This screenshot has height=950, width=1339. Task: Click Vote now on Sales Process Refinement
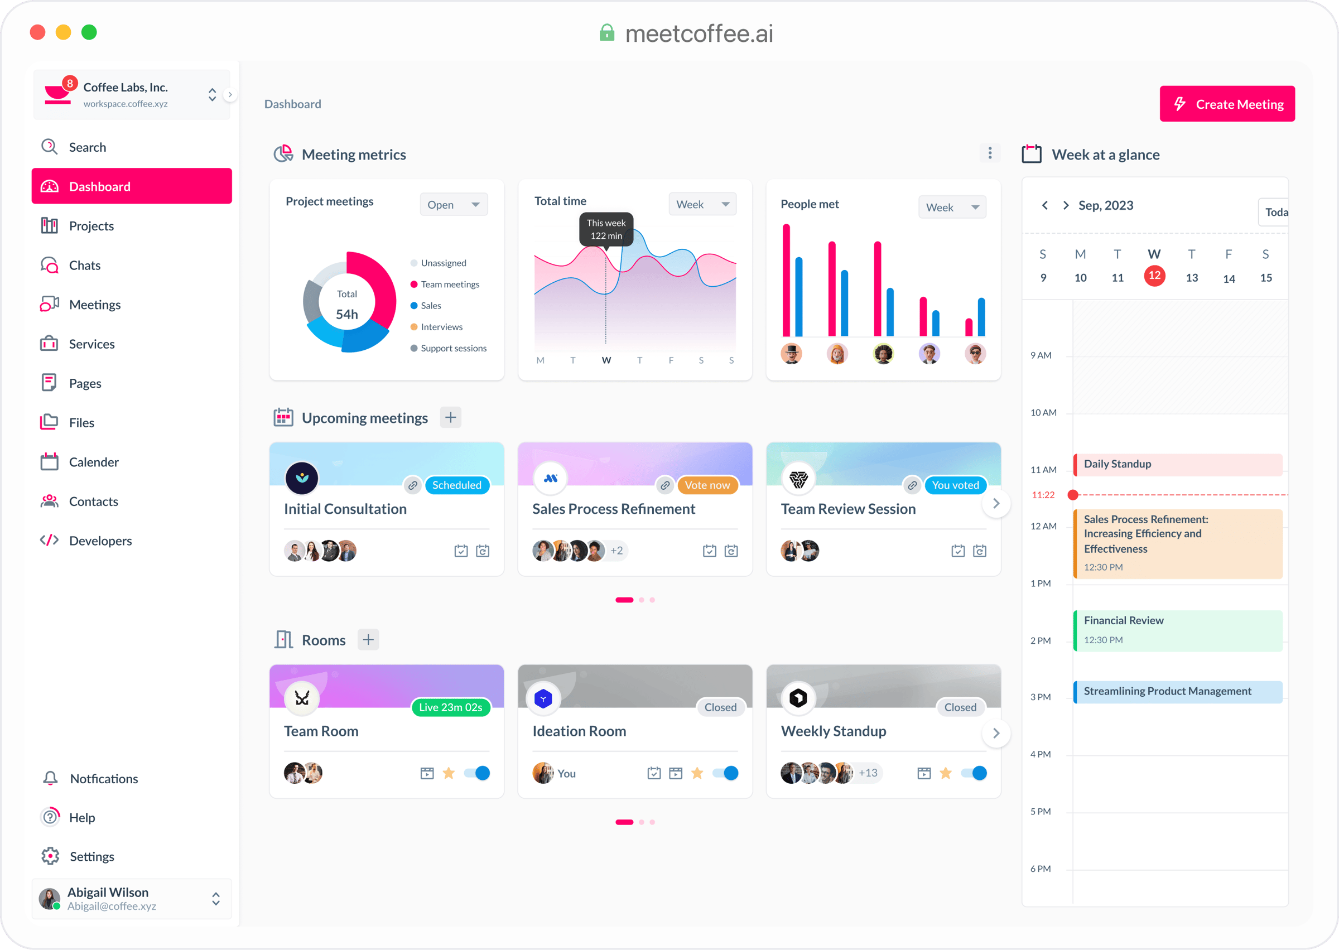click(707, 485)
